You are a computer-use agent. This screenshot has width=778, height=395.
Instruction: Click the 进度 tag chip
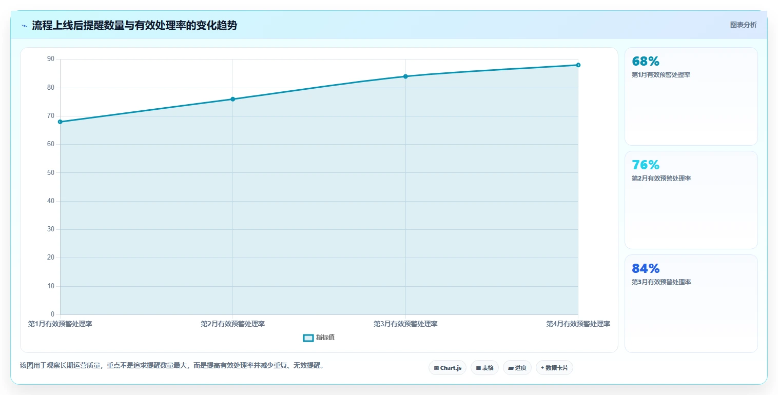pyautogui.click(x=517, y=368)
